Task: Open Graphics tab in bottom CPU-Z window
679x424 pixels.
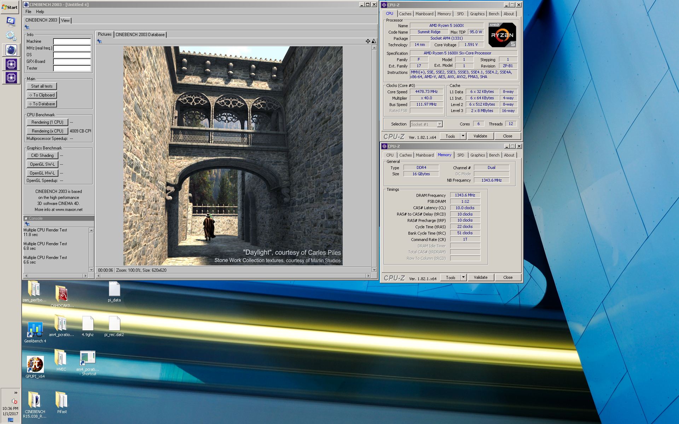Action: click(x=477, y=155)
